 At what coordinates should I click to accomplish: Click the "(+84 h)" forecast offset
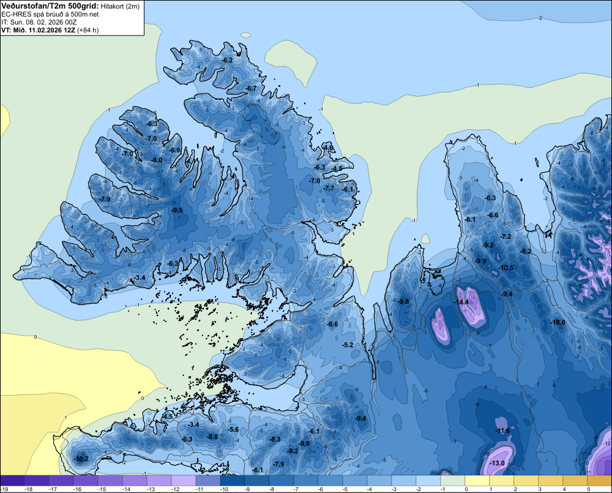[x=88, y=30]
